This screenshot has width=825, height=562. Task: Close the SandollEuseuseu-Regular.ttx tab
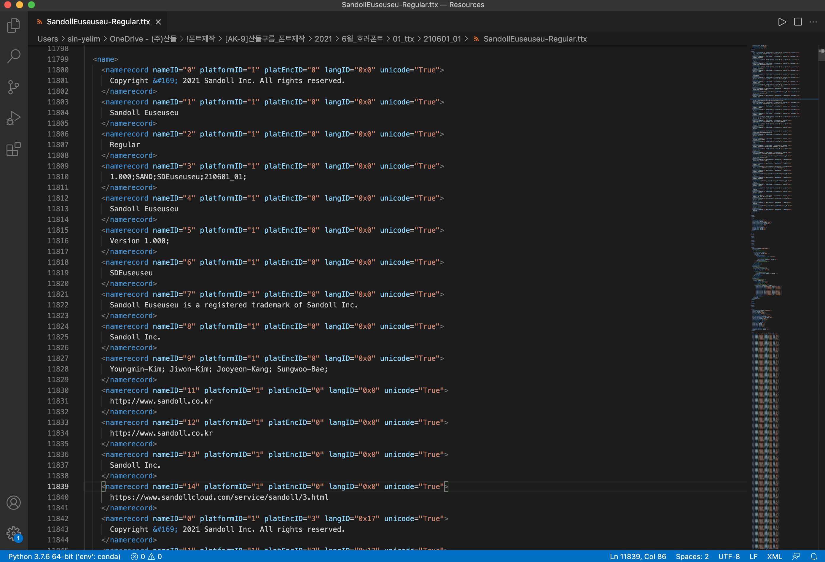159,22
